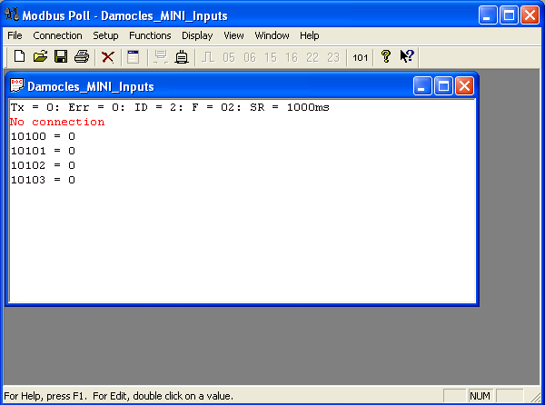Click the status bar resize grip

coord(536,397)
